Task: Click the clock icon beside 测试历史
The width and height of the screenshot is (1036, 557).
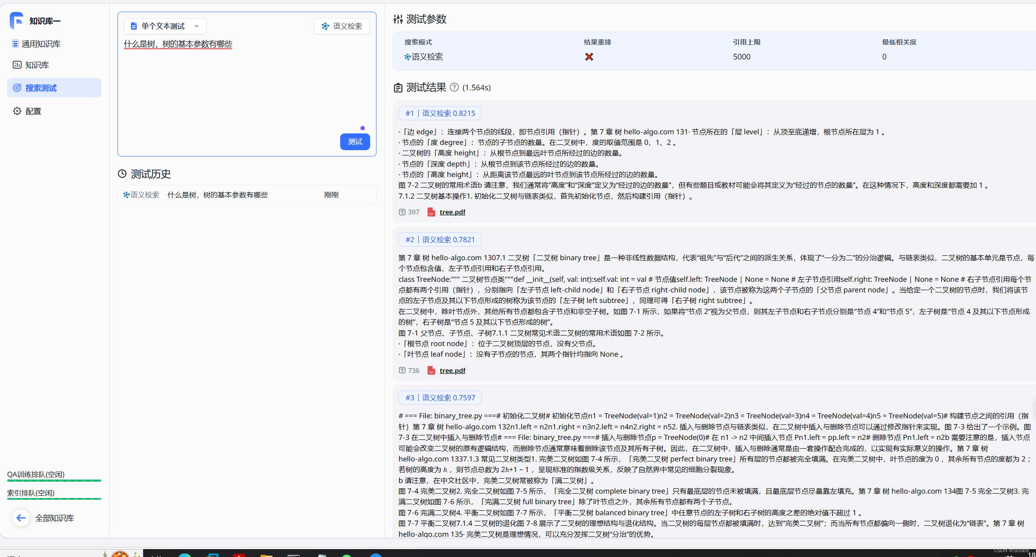Action: [x=122, y=173]
